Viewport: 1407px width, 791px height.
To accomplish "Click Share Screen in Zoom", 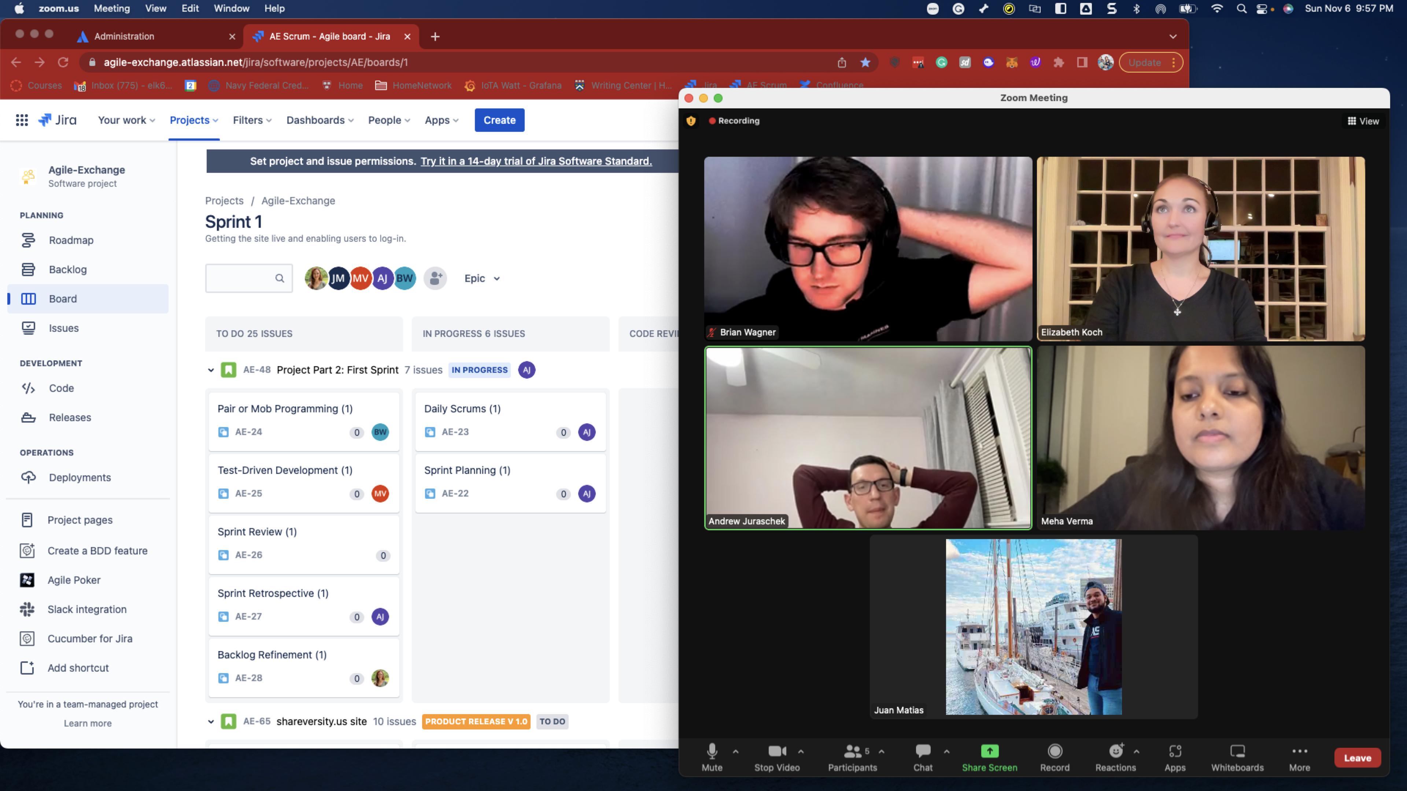I will click(x=989, y=758).
